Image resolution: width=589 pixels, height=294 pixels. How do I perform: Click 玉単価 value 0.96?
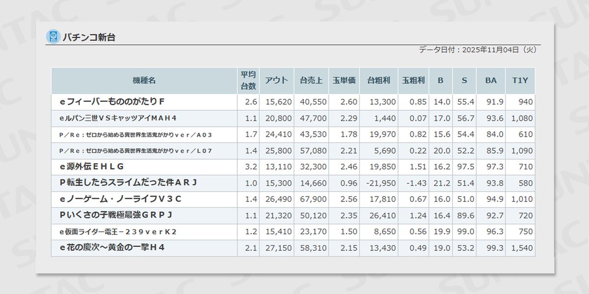pyautogui.click(x=349, y=183)
